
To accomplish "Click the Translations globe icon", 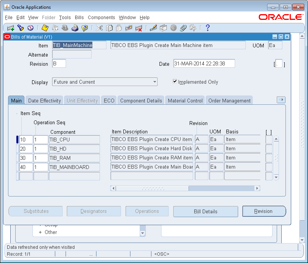I will point(173,28).
